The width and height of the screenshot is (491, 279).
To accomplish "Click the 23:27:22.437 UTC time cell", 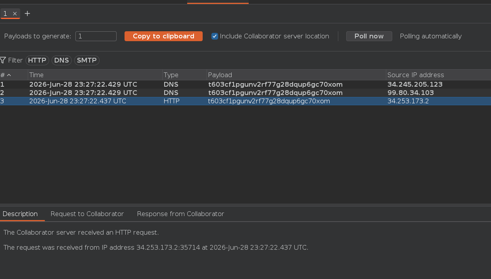I will (95, 101).
